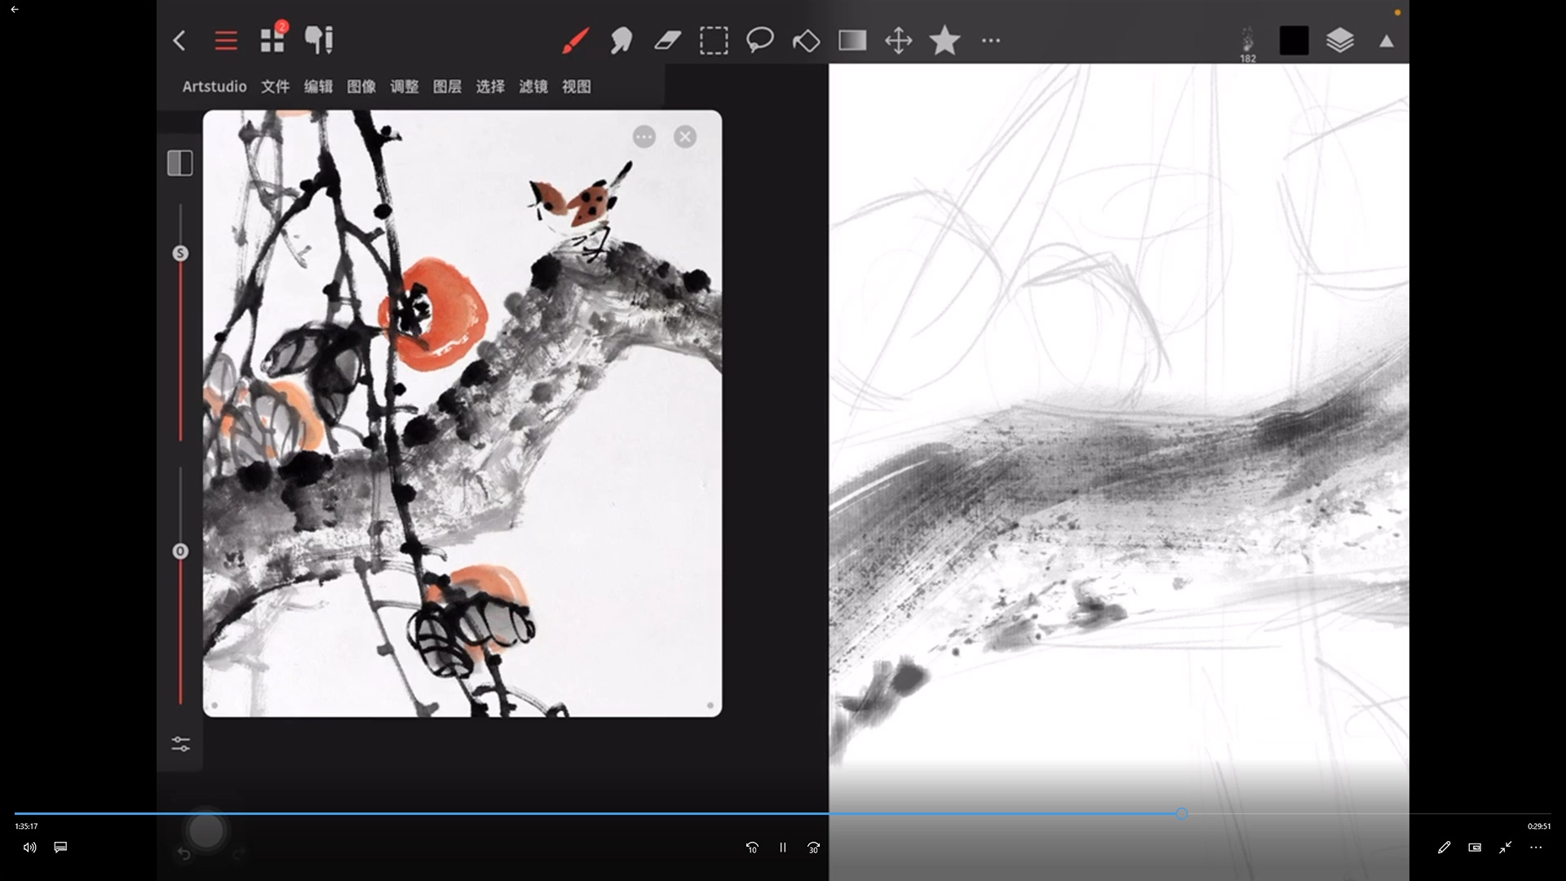Click the black foreground color swatch
The height and width of the screenshot is (881, 1566).
pos(1294,40)
